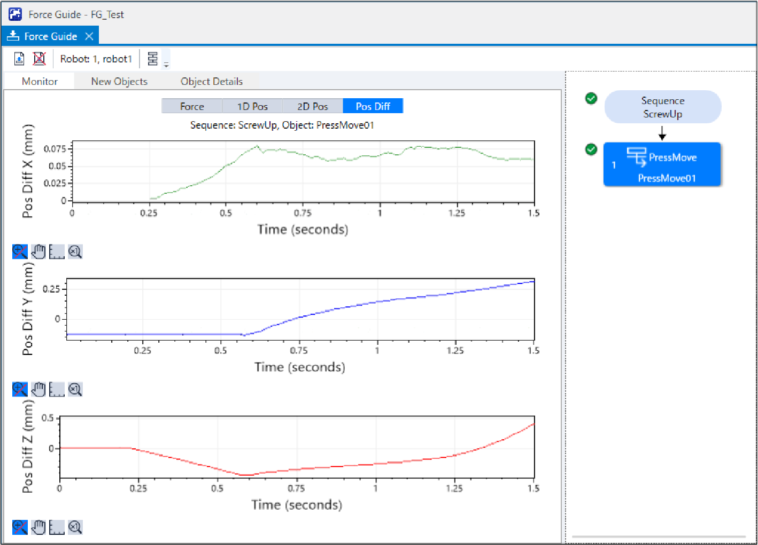This screenshot has height=545, width=758.
Task: Close the Force Guide tab
Action: point(89,36)
